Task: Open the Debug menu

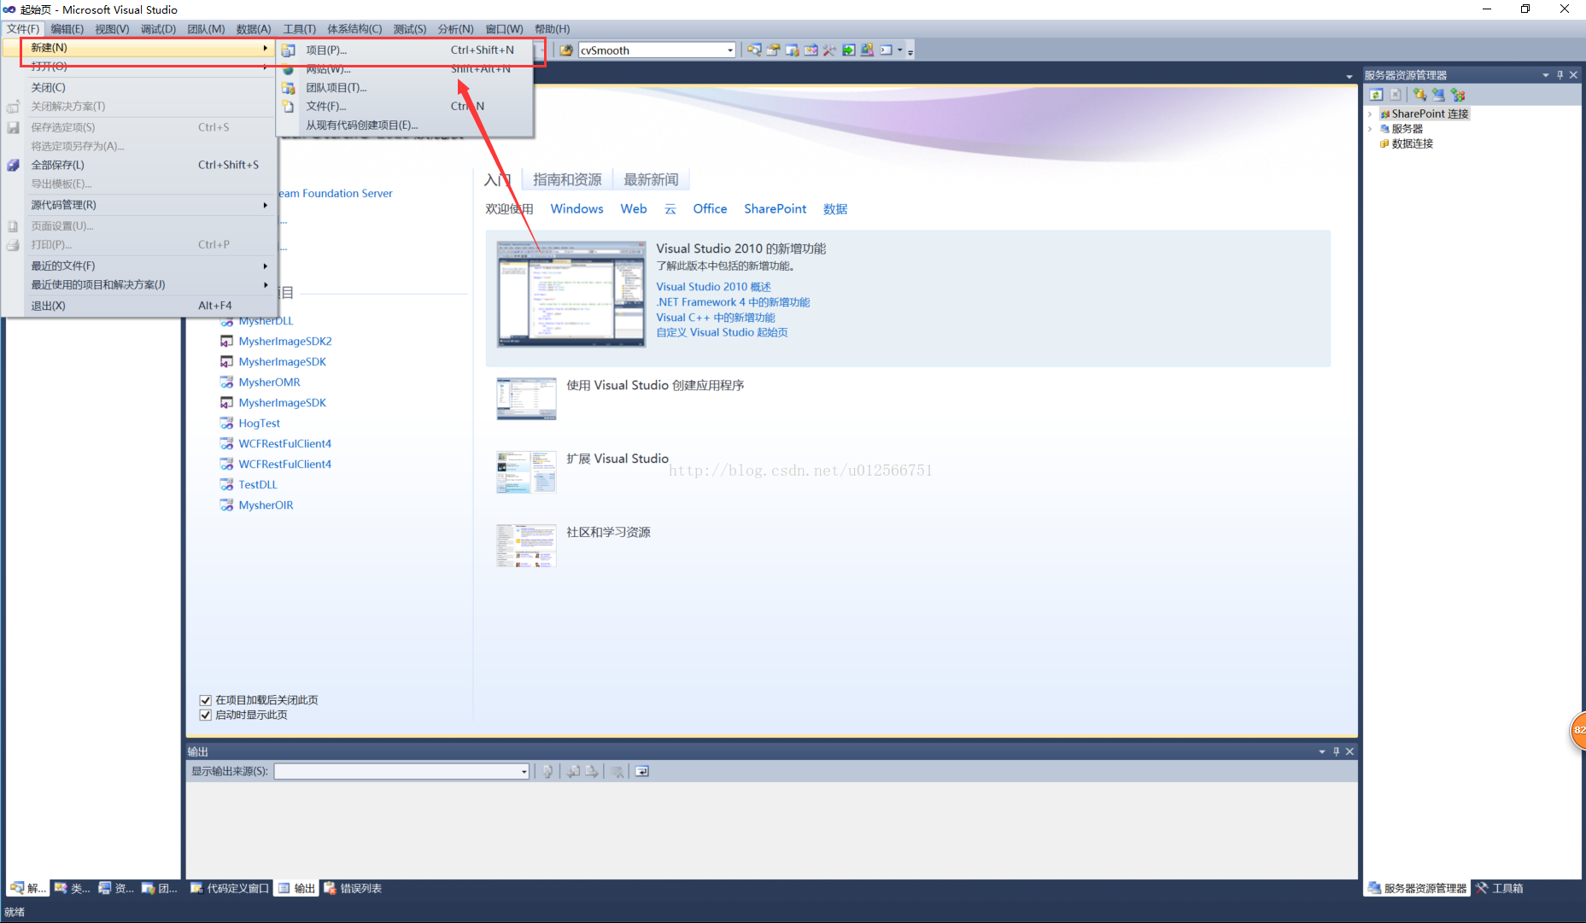Action: [158, 29]
